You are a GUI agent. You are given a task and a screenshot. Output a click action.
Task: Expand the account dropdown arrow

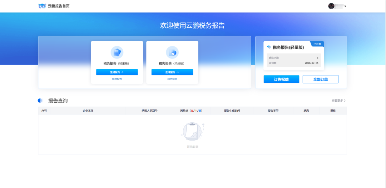(x=345, y=6)
